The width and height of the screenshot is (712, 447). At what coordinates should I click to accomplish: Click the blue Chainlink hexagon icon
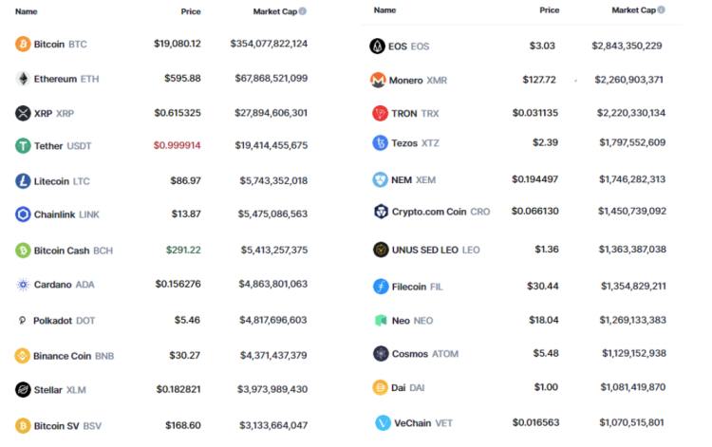23,214
